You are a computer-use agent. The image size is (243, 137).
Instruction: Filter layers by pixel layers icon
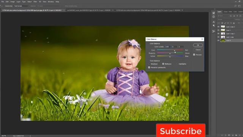point(231,16)
